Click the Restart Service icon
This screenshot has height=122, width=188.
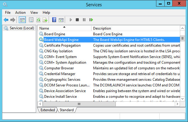tap(91, 20)
